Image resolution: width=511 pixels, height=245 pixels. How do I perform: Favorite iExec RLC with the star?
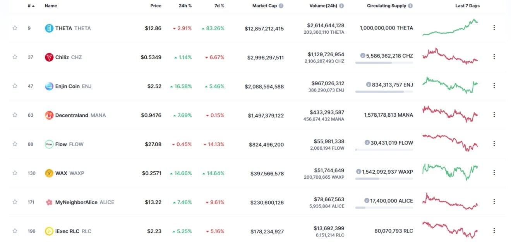(x=15, y=231)
